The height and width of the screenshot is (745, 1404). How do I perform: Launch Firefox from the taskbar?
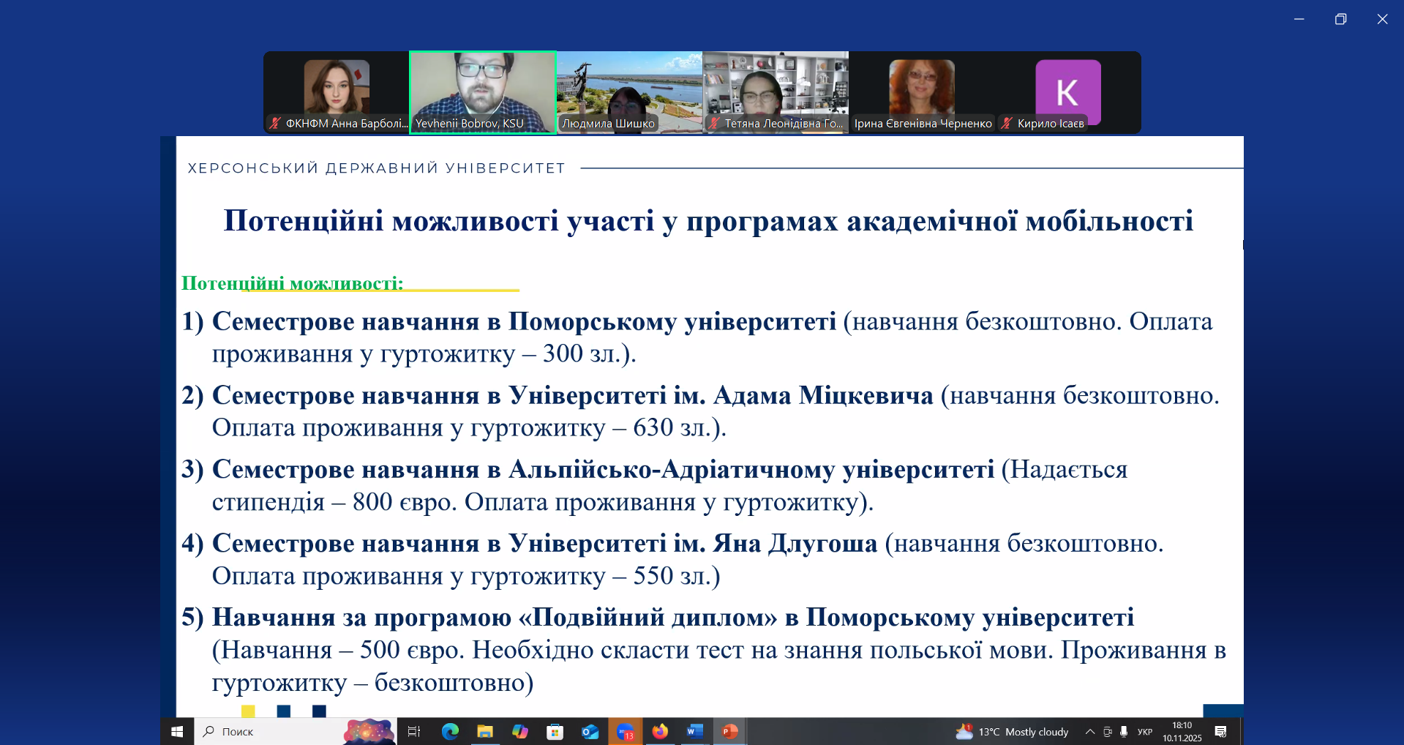pos(661,731)
